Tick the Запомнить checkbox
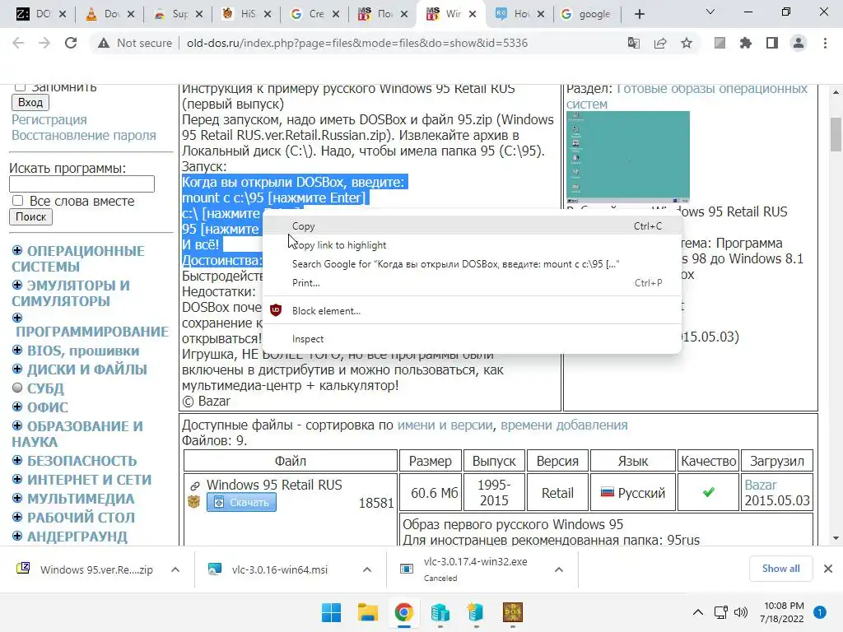Viewport: 843px width, 632px height. 20,86
